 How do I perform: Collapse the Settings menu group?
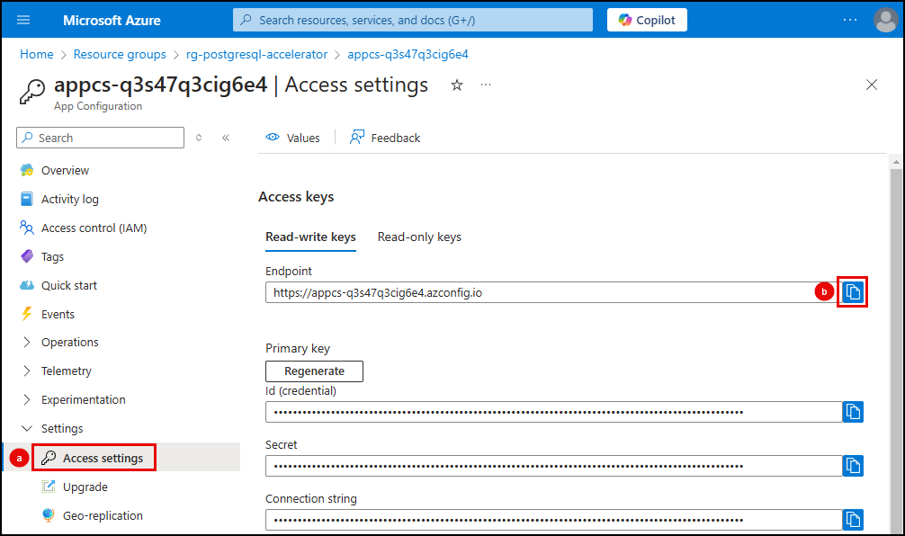(61, 428)
